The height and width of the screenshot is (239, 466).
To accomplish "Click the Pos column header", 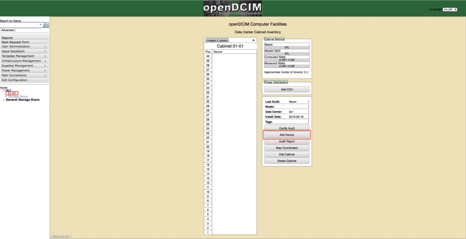I will click(208, 52).
